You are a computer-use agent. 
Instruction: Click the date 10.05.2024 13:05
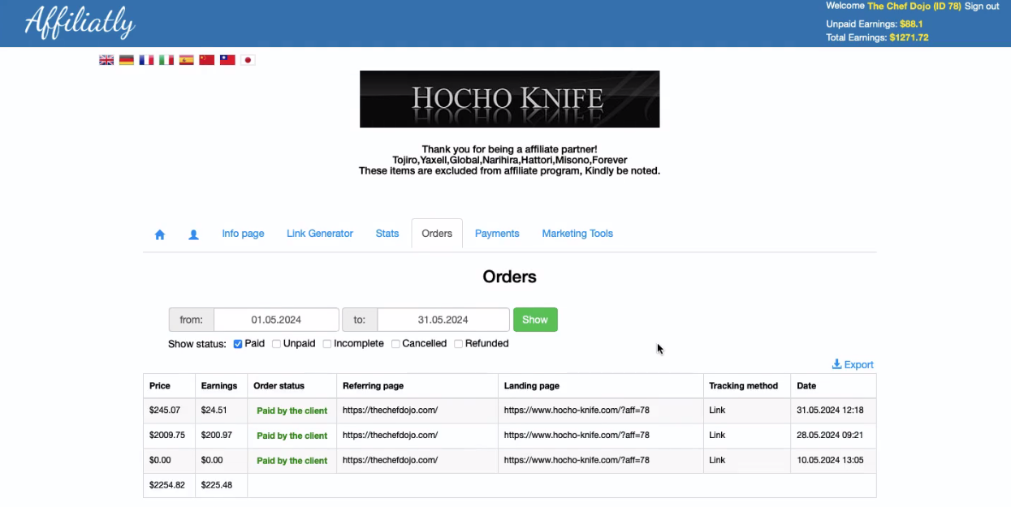point(830,460)
